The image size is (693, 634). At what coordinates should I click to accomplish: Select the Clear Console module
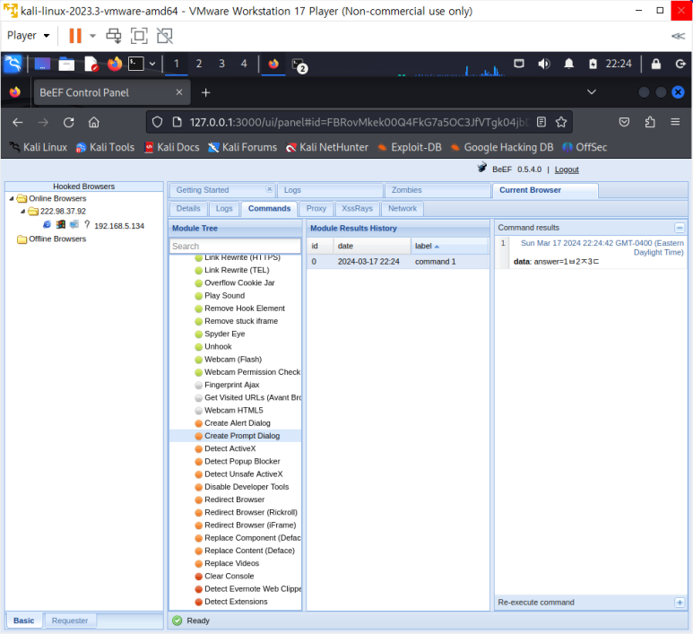pyautogui.click(x=229, y=577)
